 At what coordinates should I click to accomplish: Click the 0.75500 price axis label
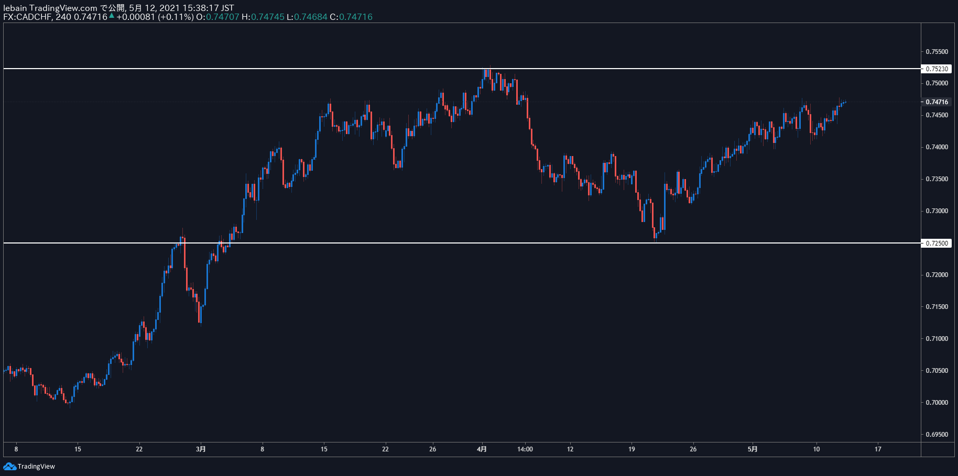937,51
